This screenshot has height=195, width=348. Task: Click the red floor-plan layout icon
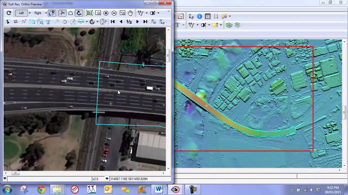coord(181,16)
